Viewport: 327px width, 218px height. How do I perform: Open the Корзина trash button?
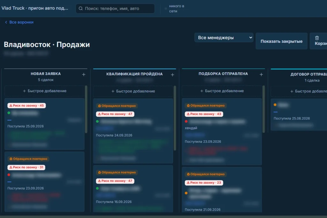(319, 41)
